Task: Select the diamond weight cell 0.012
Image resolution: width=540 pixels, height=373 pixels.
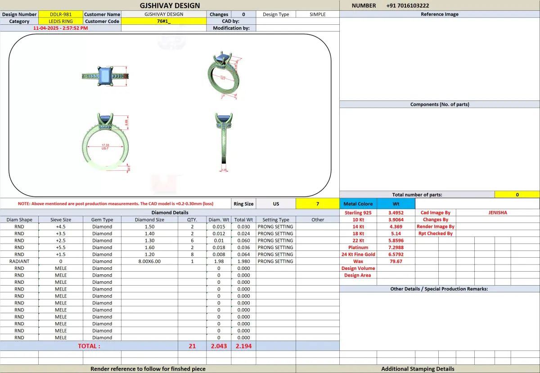Action: [x=219, y=233]
